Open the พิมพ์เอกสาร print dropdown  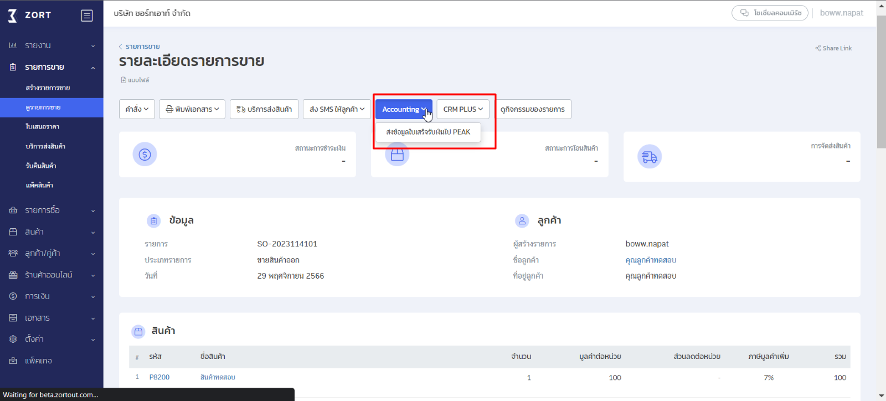(192, 109)
